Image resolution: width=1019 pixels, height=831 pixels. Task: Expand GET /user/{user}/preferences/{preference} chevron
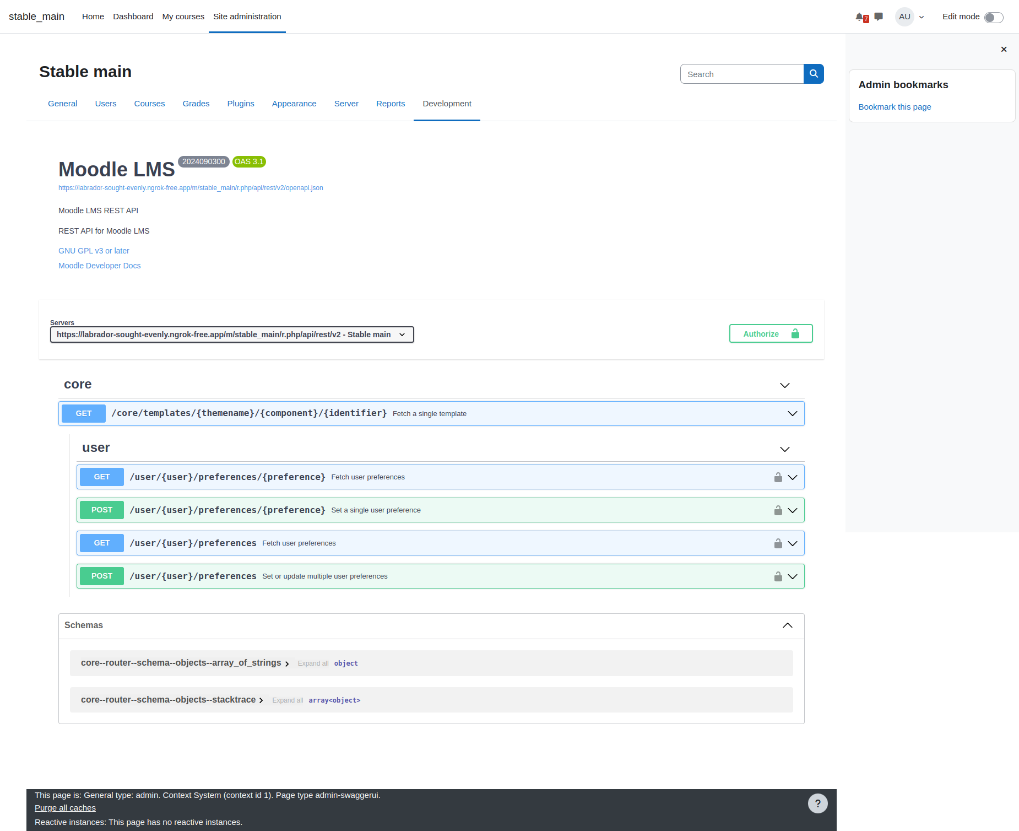[792, 477]
